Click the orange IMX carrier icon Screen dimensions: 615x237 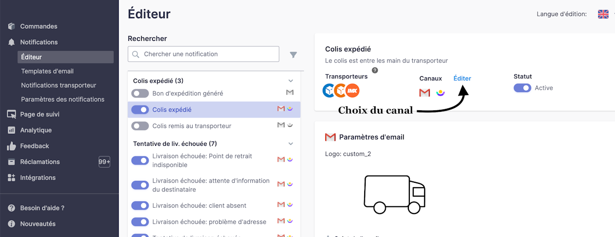(353, 90)
